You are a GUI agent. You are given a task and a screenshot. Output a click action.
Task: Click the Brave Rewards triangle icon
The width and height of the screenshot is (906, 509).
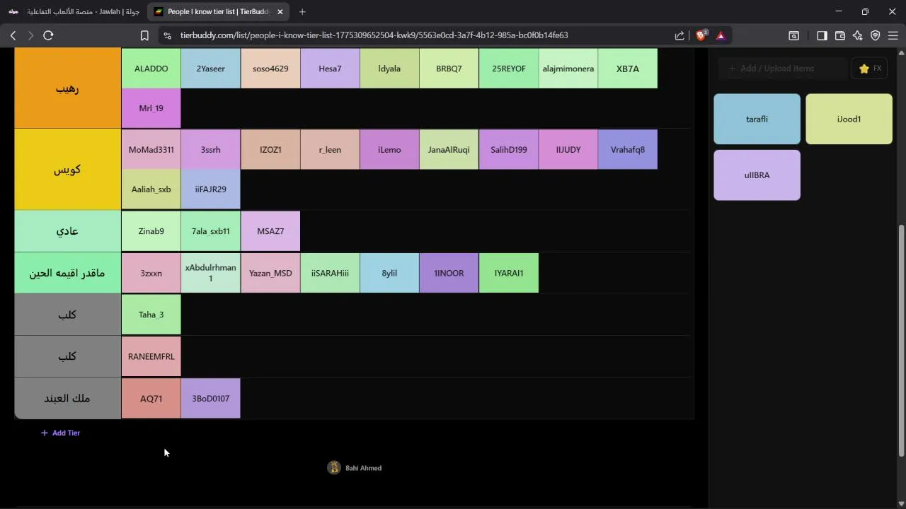tap(721, 35)
